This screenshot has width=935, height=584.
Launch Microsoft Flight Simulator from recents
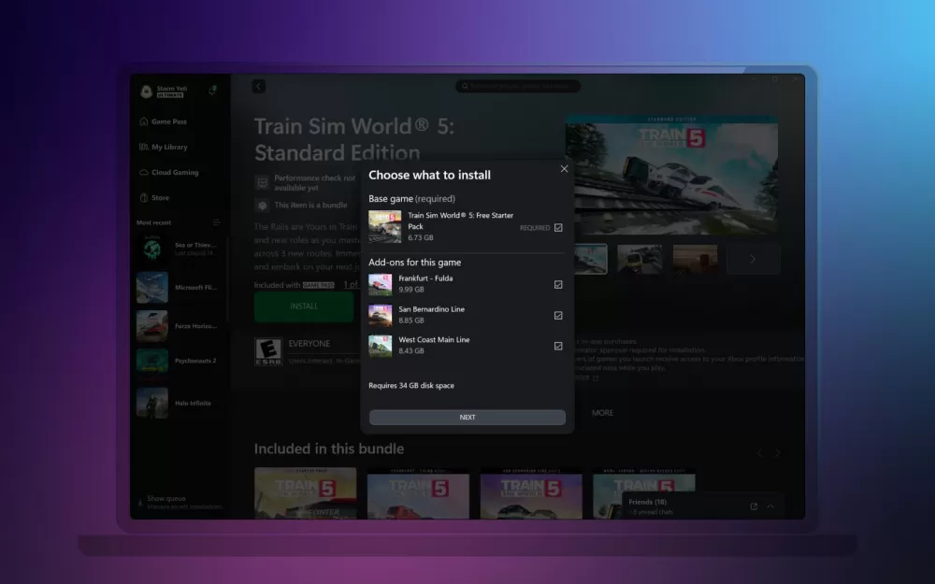click(x=177, y=287)
